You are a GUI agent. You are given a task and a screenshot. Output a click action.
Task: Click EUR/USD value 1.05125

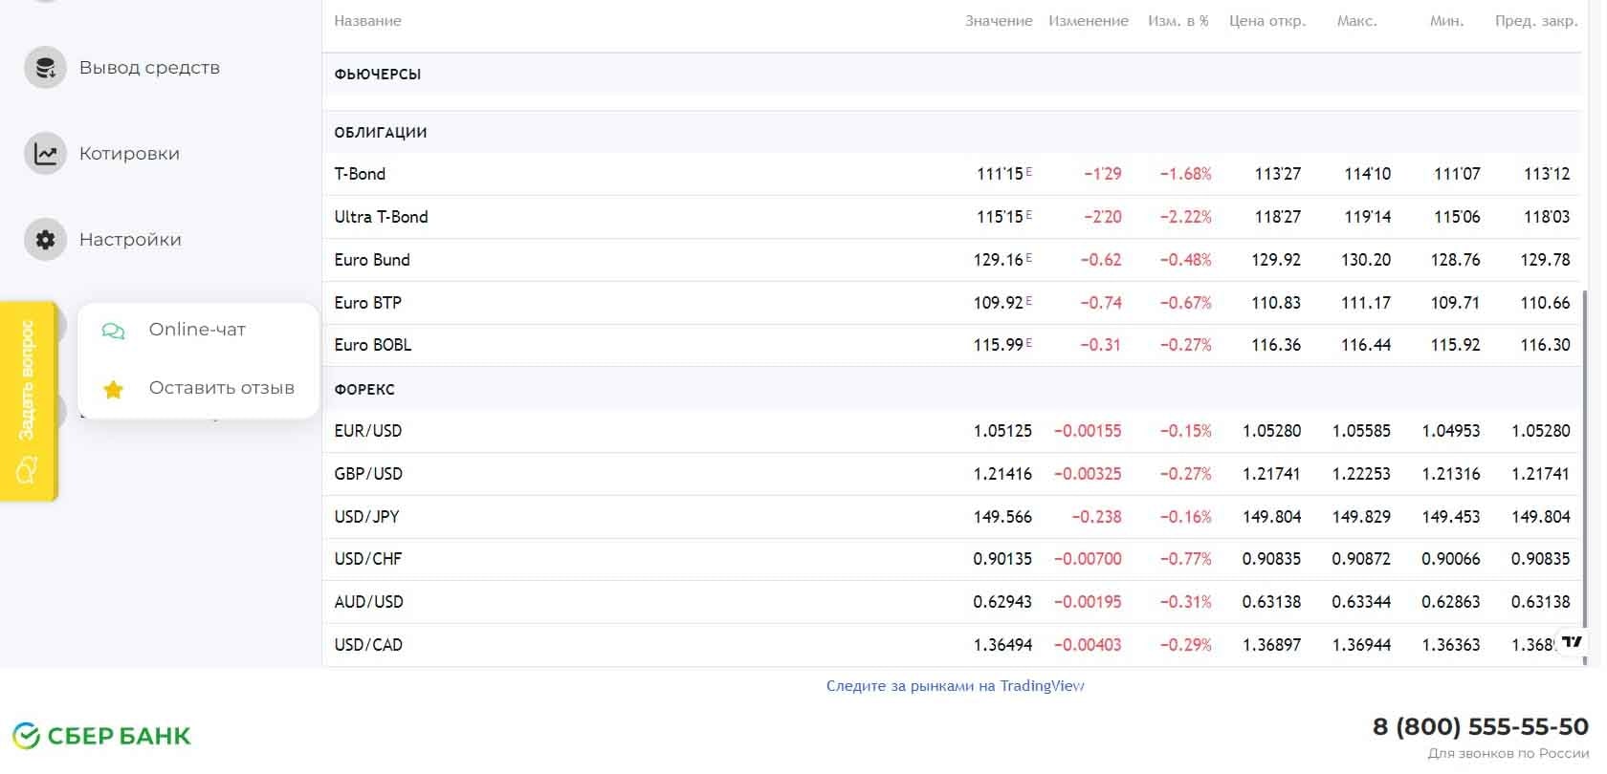1002,431
